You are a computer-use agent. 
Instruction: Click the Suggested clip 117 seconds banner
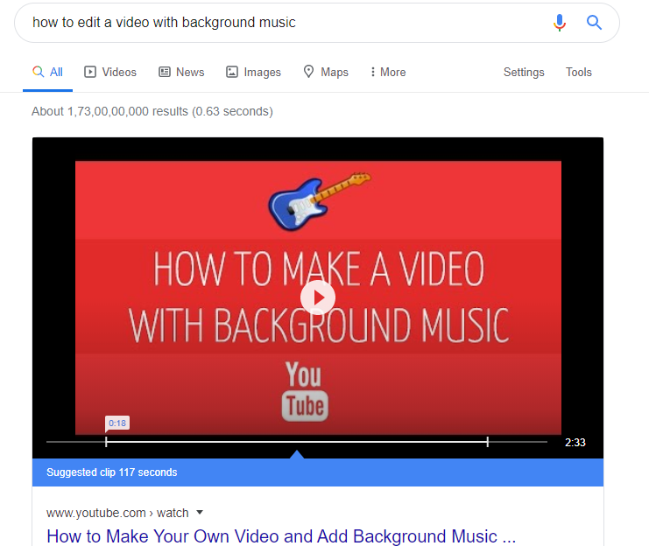(317, 472)
